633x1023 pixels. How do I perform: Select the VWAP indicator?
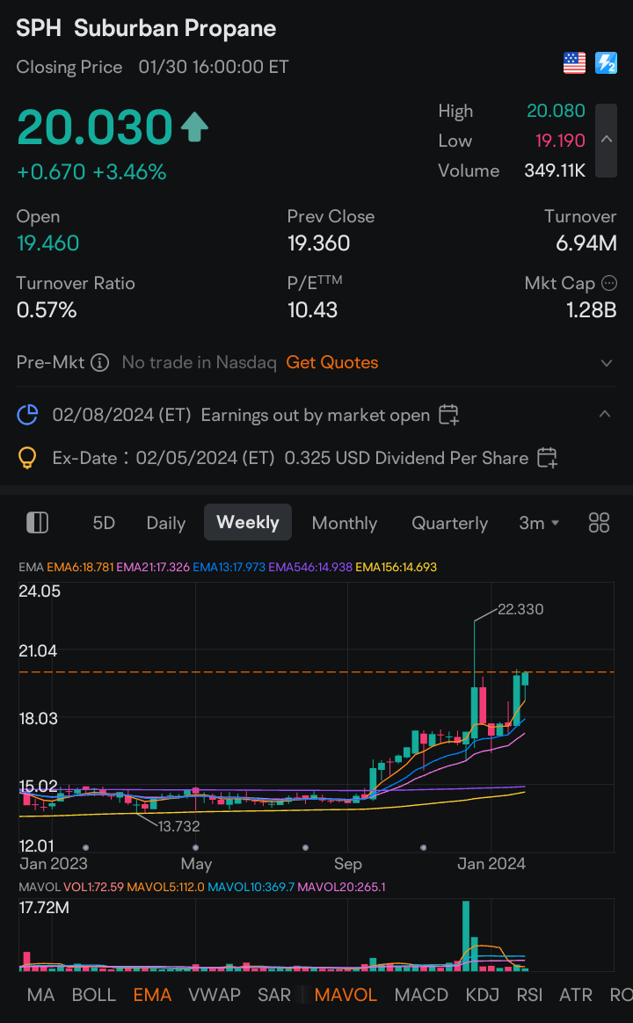(x=215, y=995)
